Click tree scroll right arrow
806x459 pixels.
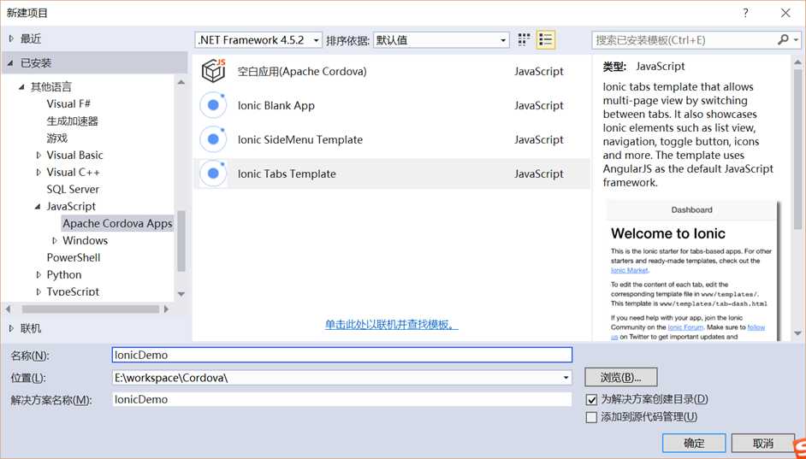(166, 309)
